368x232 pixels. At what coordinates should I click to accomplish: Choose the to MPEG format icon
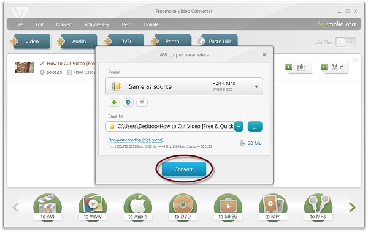pos(228,207)
